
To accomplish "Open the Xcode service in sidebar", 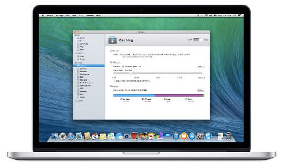I will point(82,97).
